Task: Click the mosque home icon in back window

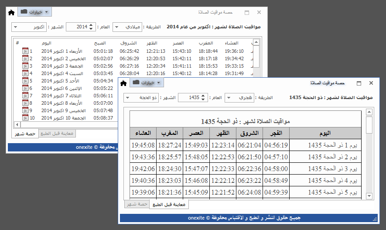Action: point(11,12)
